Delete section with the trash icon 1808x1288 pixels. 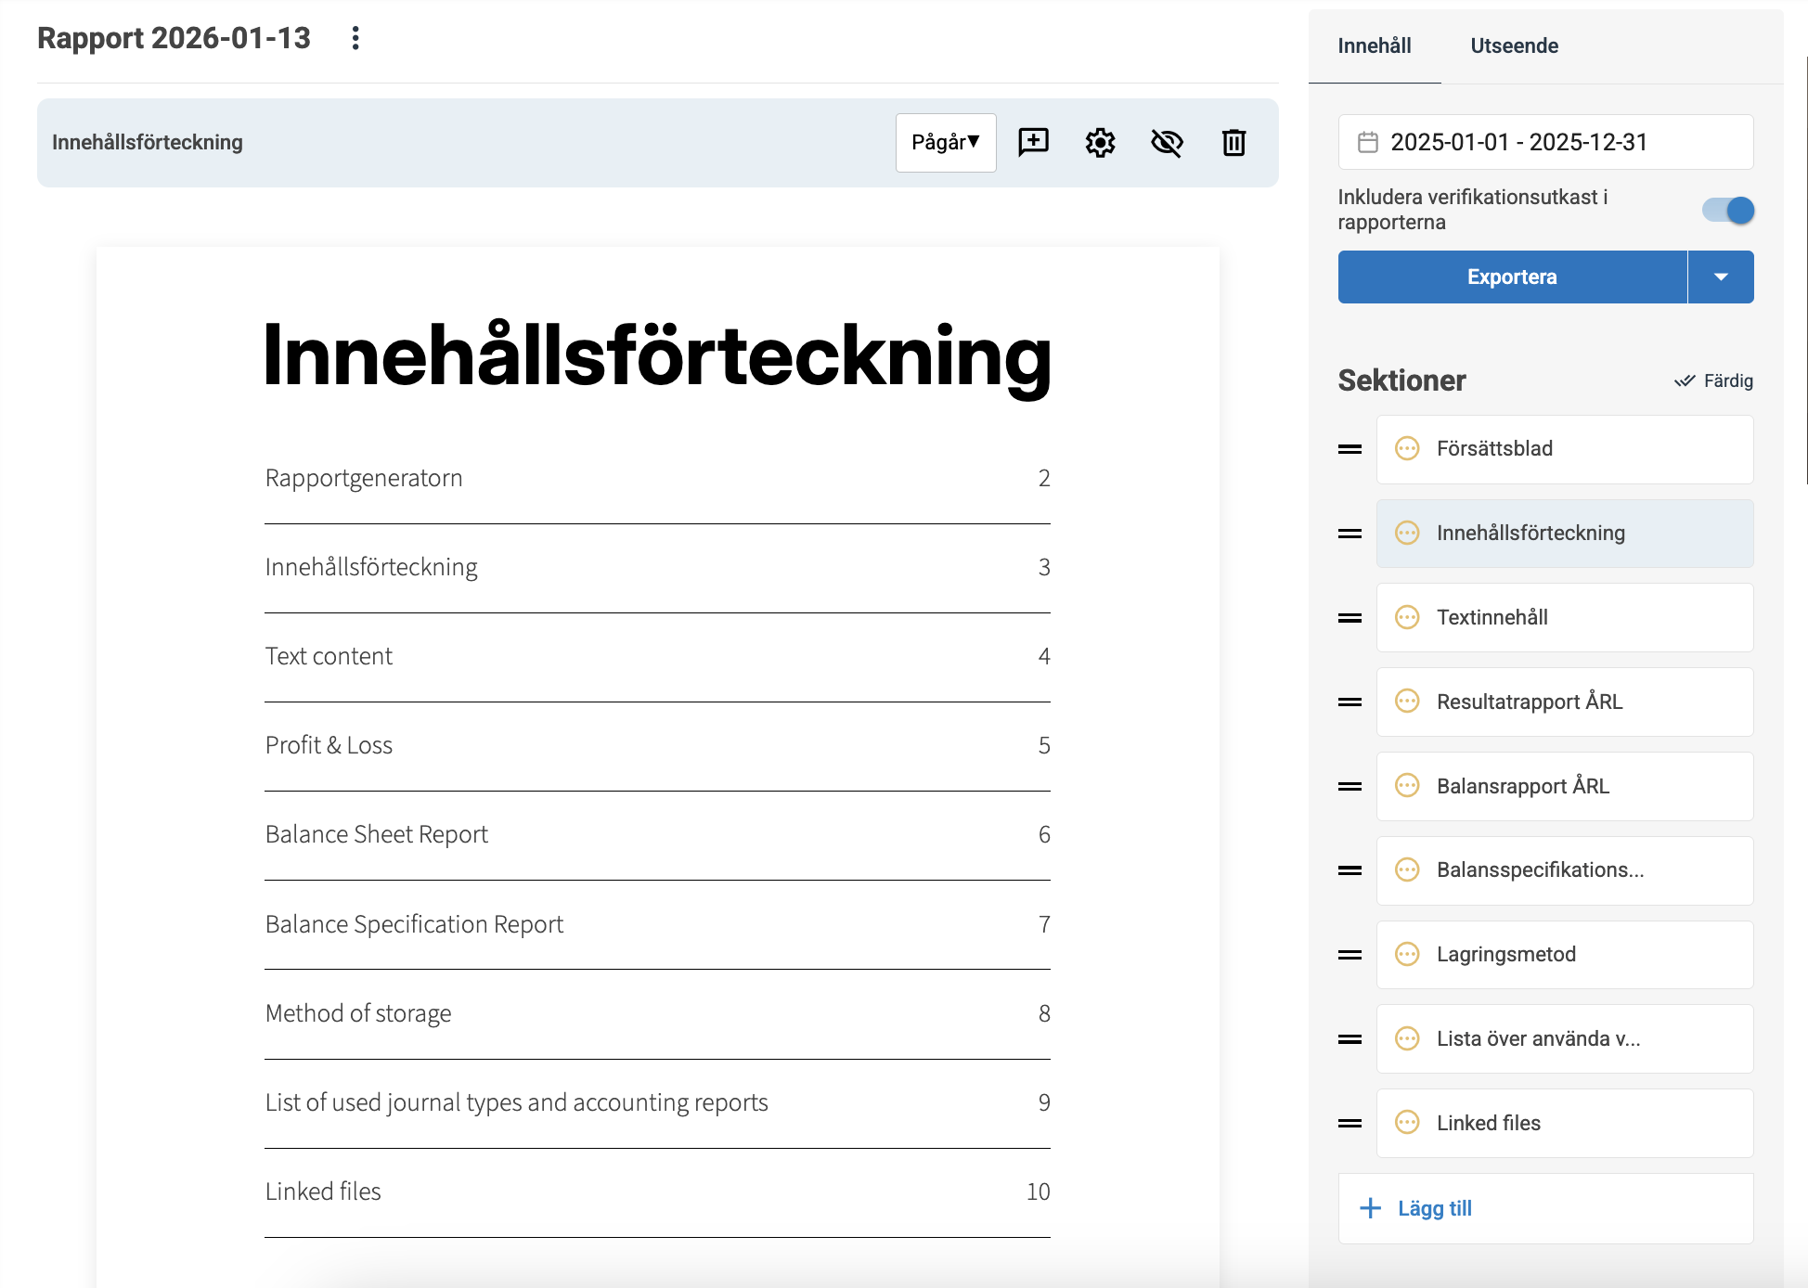tap(1233, 142)
